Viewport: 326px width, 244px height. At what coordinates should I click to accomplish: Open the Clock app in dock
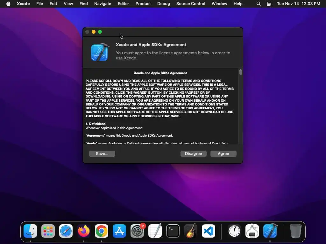click(x=234, y=231)
